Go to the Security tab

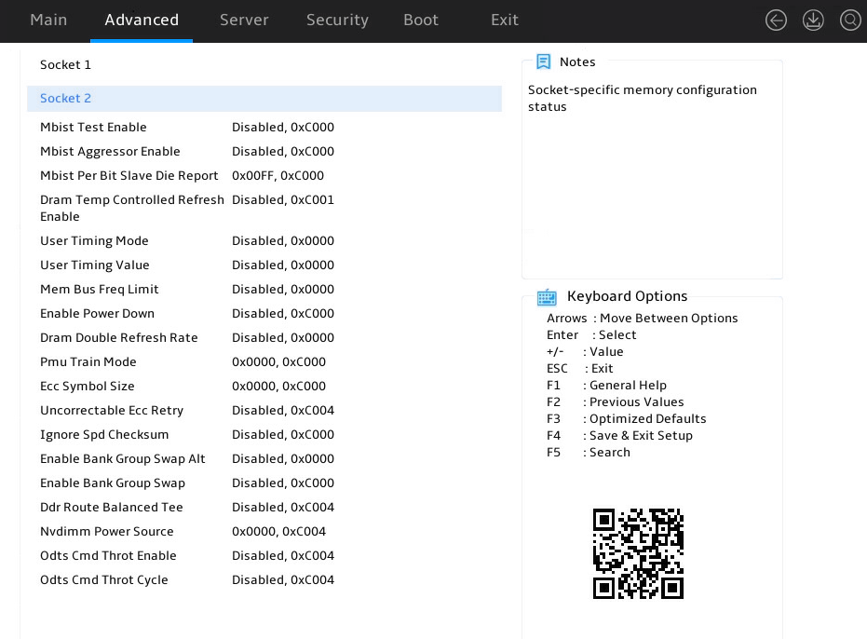point(337,20)
